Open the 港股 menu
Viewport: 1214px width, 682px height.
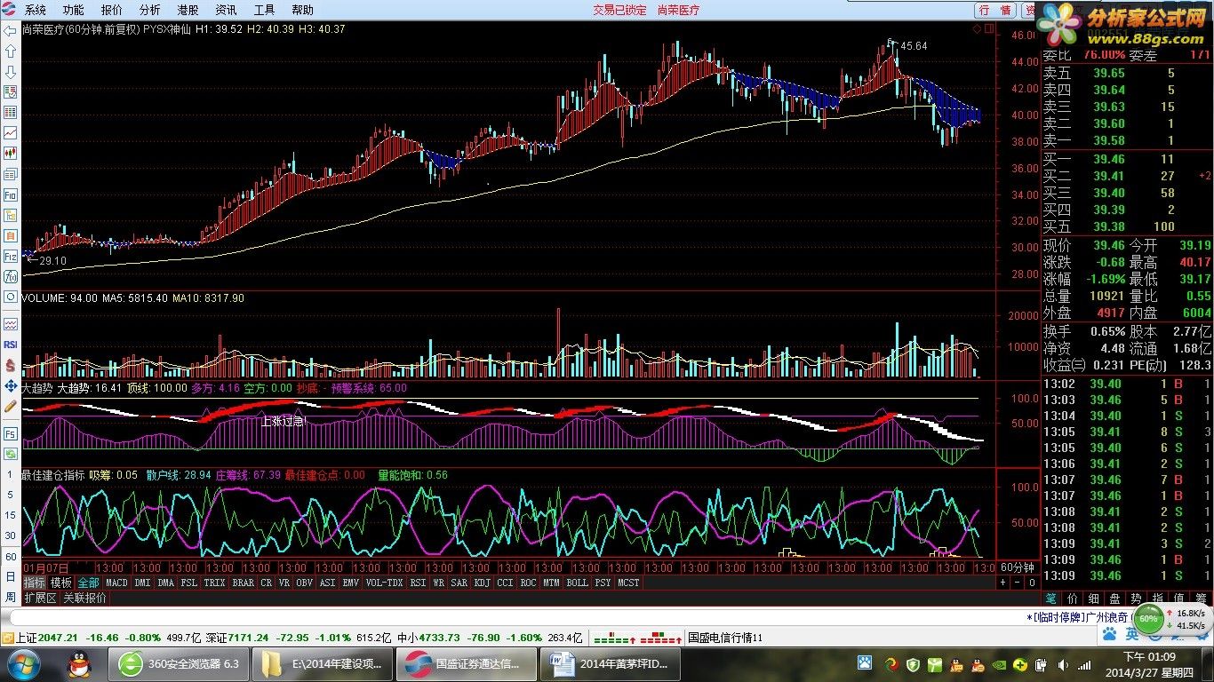pos(188,10)
